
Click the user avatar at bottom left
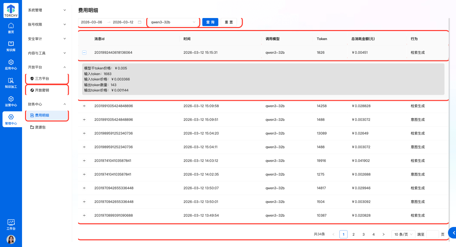click(11, 239)
